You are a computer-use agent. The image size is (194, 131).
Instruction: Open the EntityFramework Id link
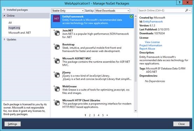click(x=153, y=21)
